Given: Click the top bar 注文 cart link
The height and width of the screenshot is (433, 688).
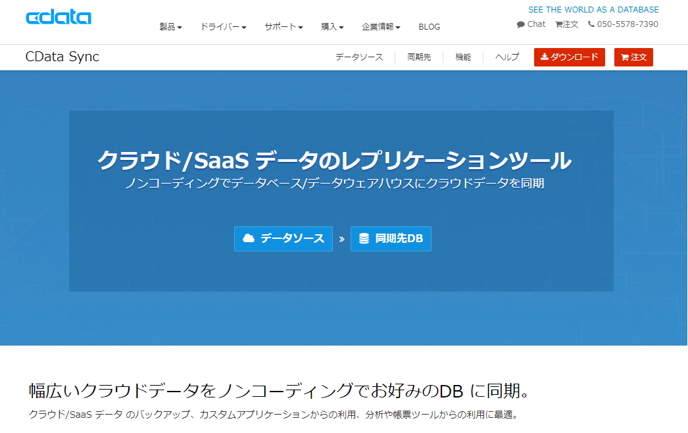Looking at the screenshot, I should [566, 24].
